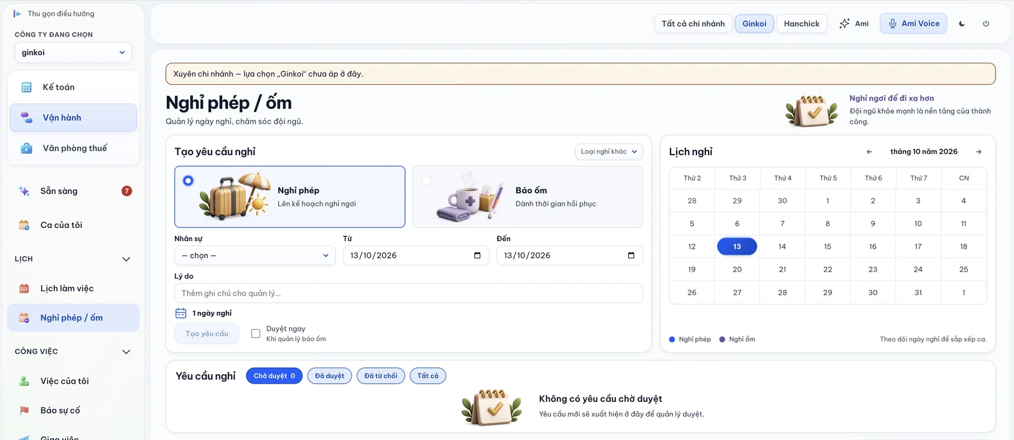This screenshot has width=1014, height=440.
Task: Switch to the Đã duyệt tab
Action: coord(330,376)
